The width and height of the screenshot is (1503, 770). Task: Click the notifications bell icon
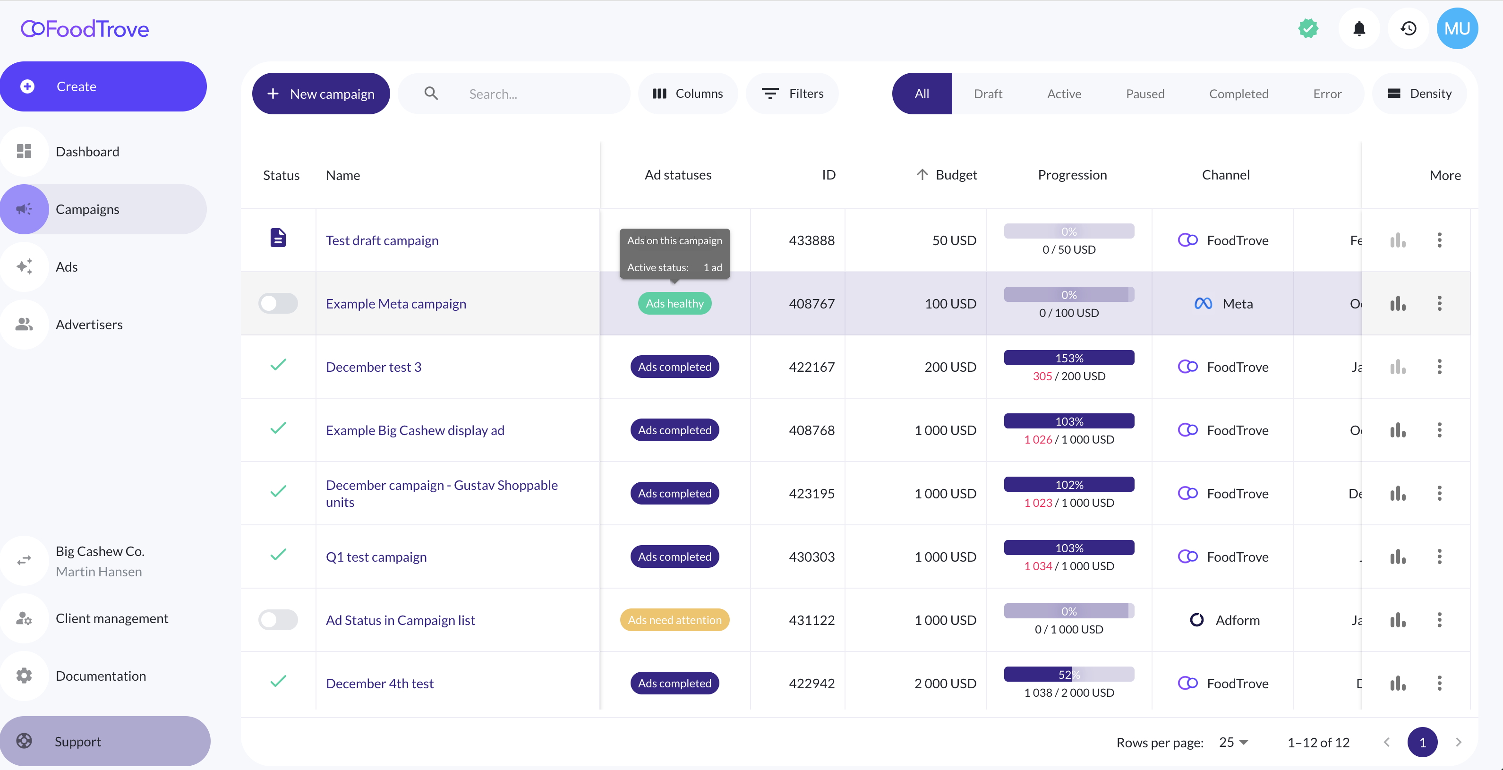click(x=1359, y=29)
